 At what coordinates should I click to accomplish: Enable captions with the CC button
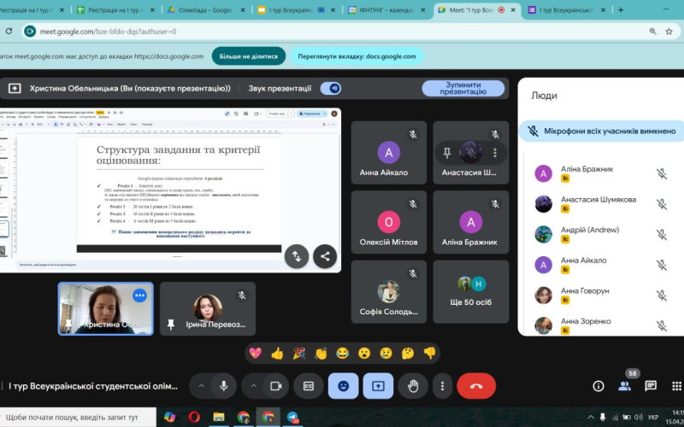pyautogui.click(x=309, y=386)
